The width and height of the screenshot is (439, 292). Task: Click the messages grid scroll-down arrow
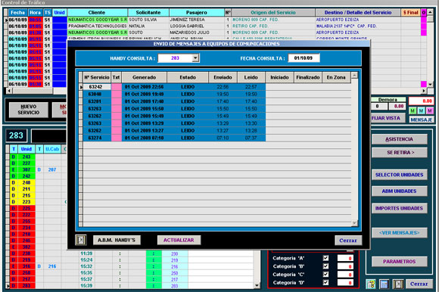click(x=354, y=223)
